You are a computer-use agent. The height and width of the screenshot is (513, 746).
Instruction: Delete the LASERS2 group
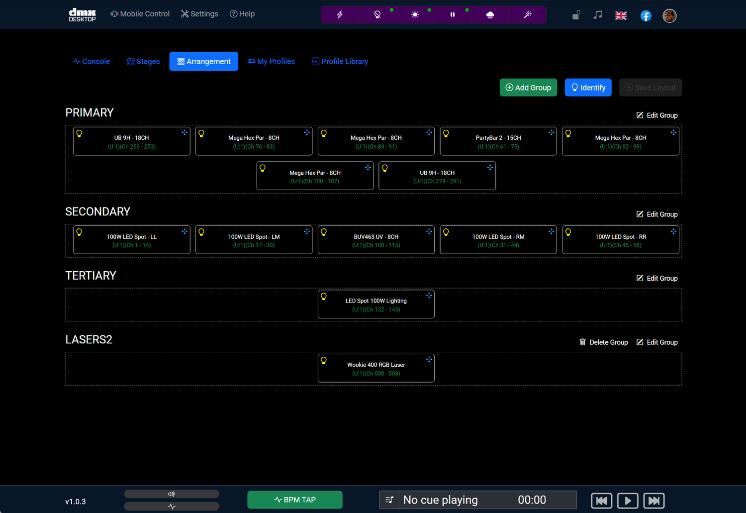(x=603, y=342)
